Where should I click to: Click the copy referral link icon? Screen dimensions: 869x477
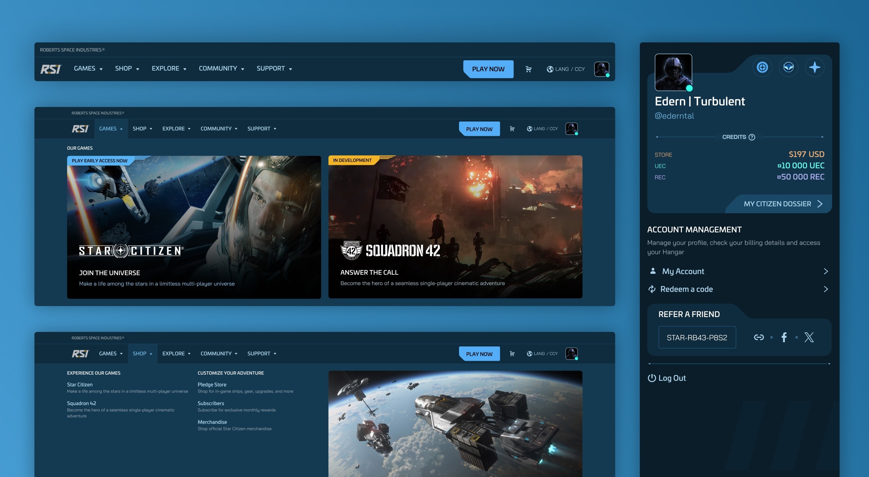tap(759, 337)
